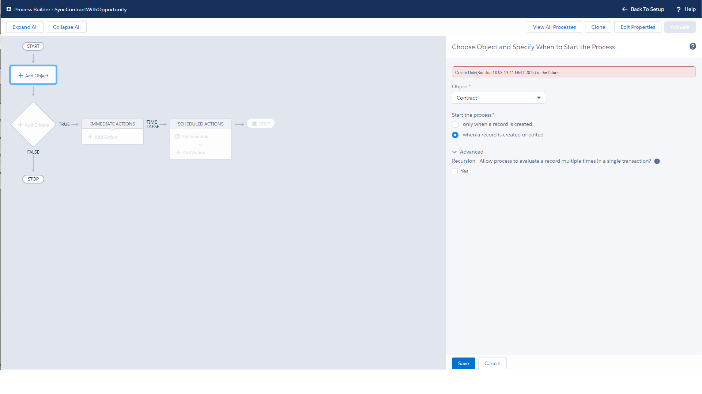Image resolution: width=702 pixels, height=394 pixels.
Task: Click the STOP square icon after Scheduled Actions
Action: tap(254, 124)
